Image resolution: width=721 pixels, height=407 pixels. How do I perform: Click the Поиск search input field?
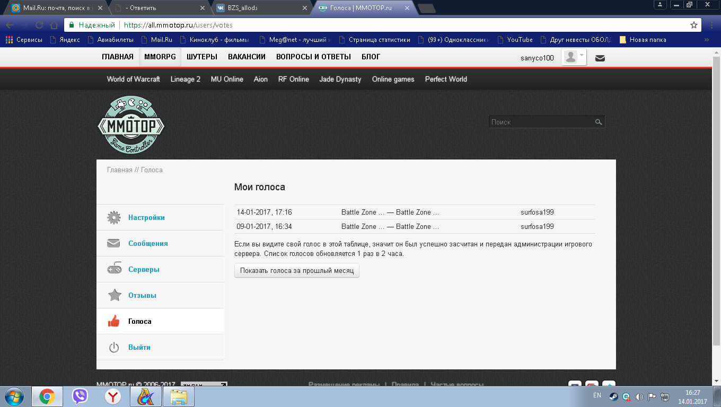[x=541, y=122]
